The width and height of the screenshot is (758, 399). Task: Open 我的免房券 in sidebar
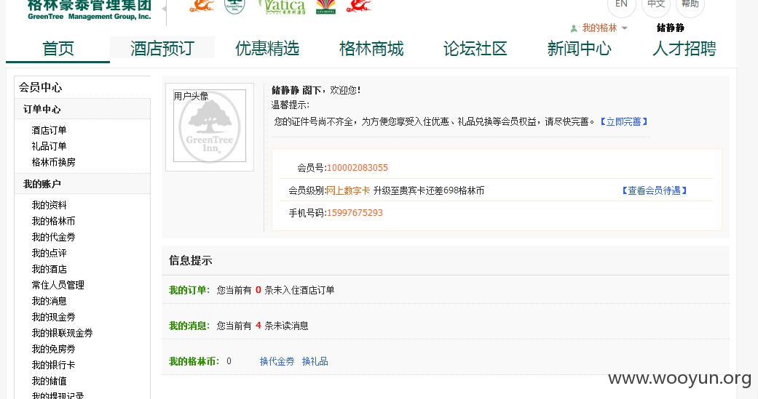[x=53, y=349]
